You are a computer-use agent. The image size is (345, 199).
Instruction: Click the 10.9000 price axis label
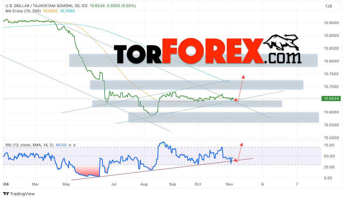[x=331, y=35]
